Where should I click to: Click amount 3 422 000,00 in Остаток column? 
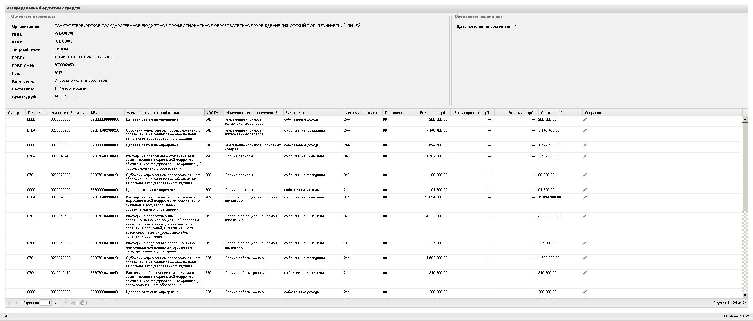[549, 216]
